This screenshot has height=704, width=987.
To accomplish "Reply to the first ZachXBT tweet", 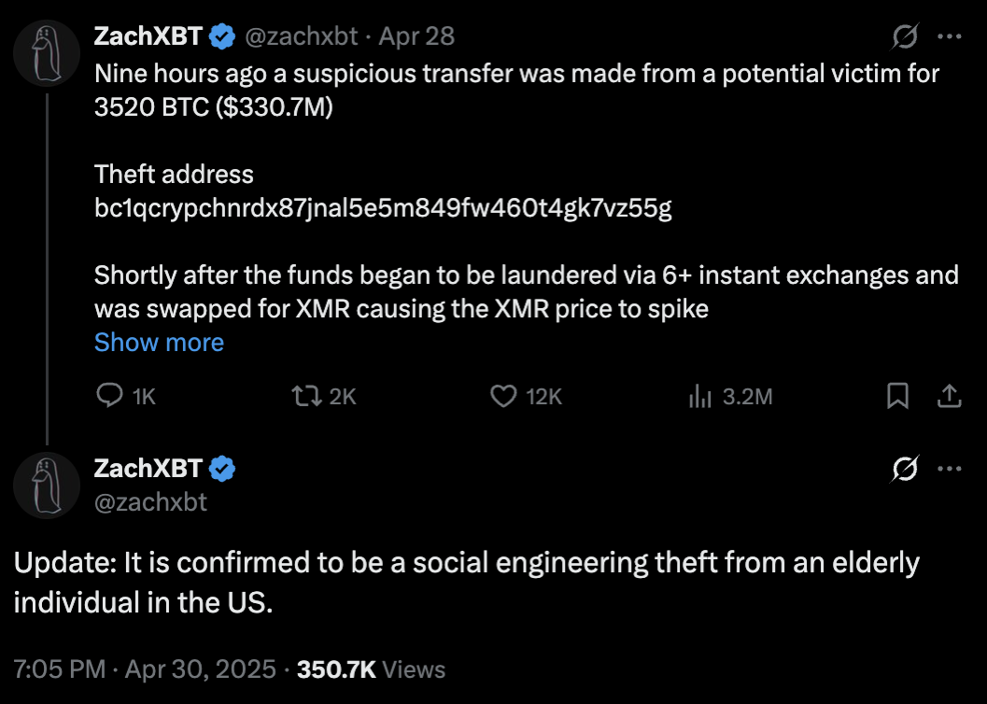I will tap(111, 397).
